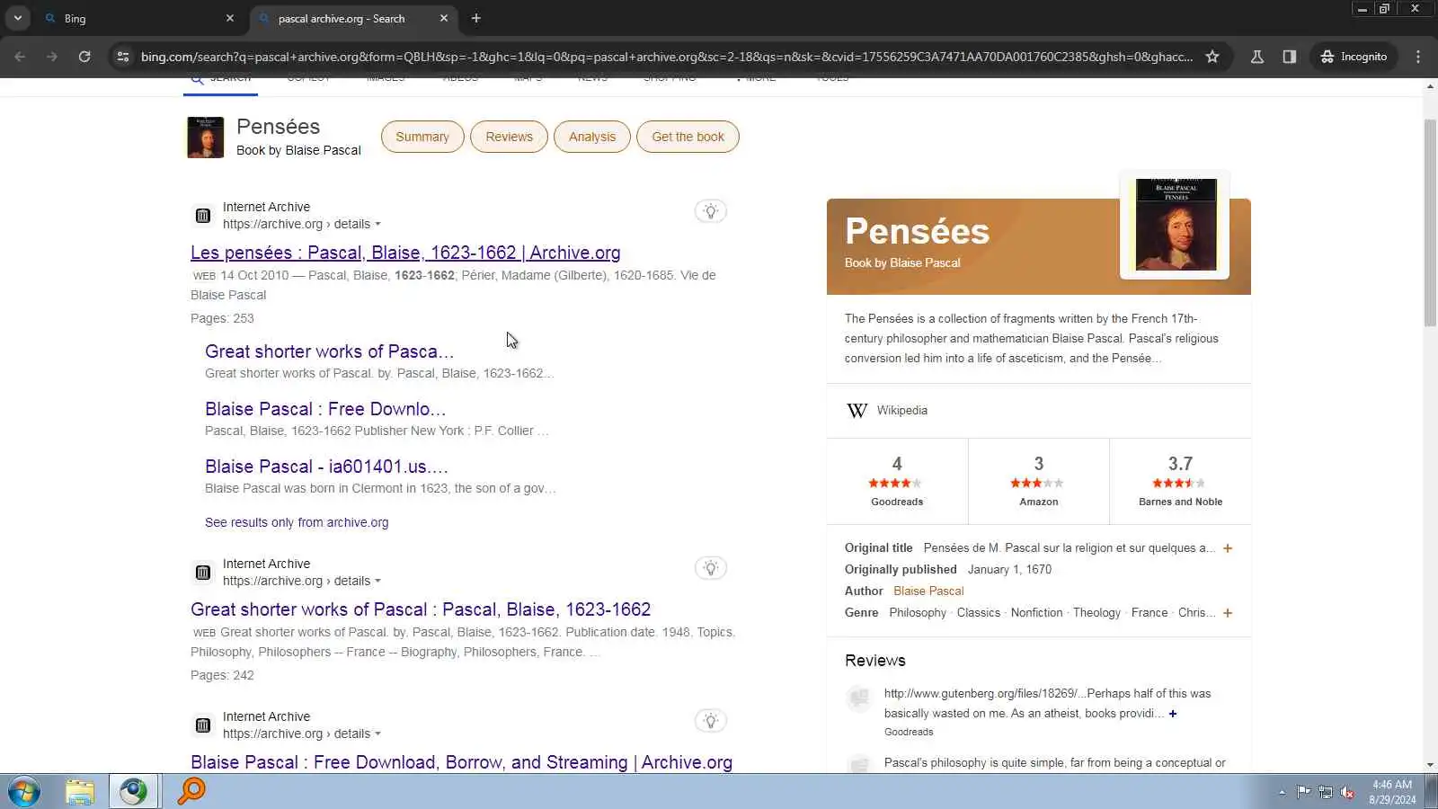This screenshot has height=809, width=1438.
Task: Open the orange magnifier taskbar app
Action: pyautogui.click(x=191, y=792)
